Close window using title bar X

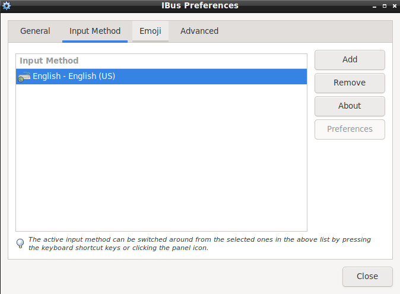point(395,6)
